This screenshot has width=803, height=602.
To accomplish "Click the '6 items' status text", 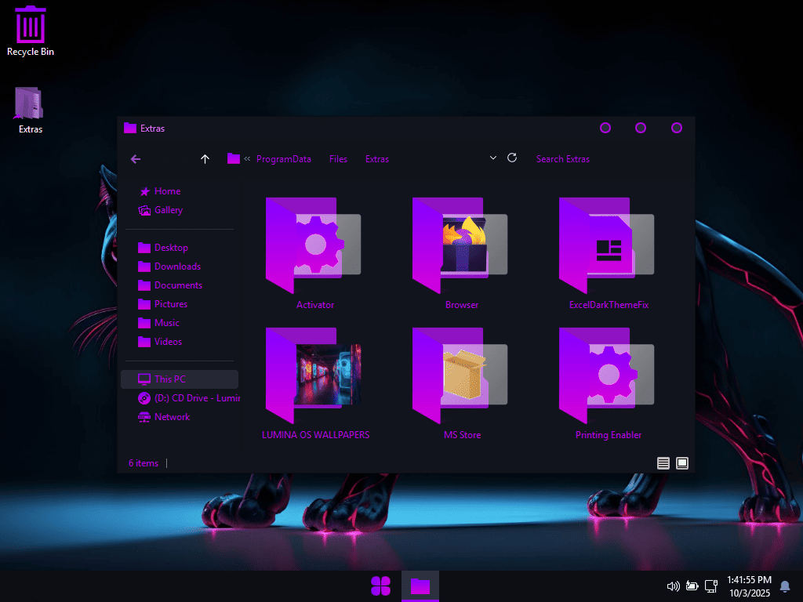I will [144, 463].
